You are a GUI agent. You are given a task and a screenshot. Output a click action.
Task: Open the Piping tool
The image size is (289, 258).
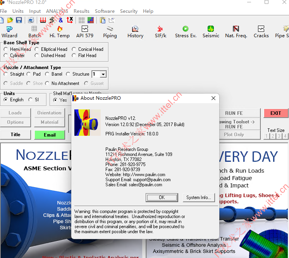[x=110, y=32]
